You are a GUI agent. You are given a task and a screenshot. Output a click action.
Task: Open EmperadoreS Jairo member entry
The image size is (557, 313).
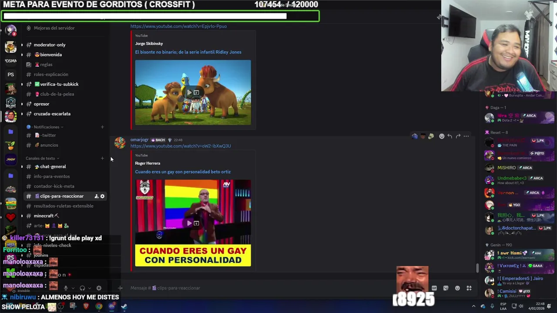520,280
